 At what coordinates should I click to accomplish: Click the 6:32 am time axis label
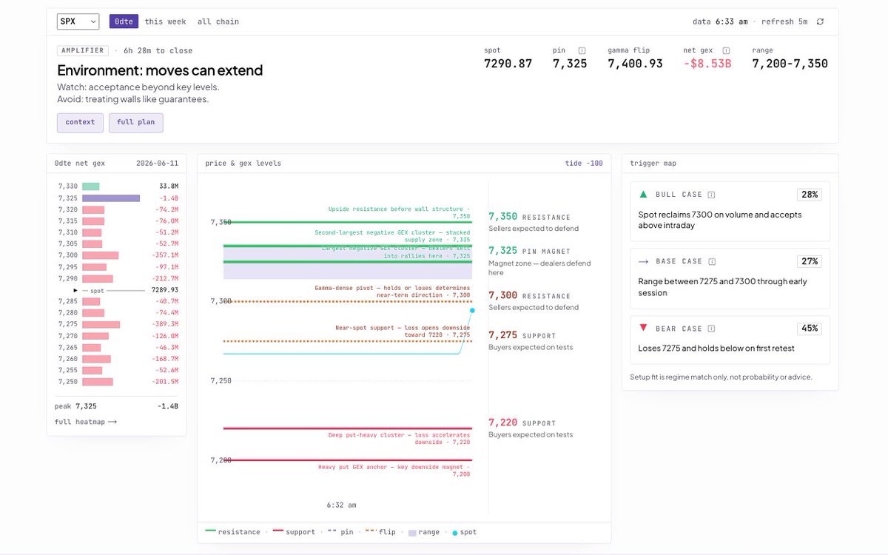[x=341, y=505]
